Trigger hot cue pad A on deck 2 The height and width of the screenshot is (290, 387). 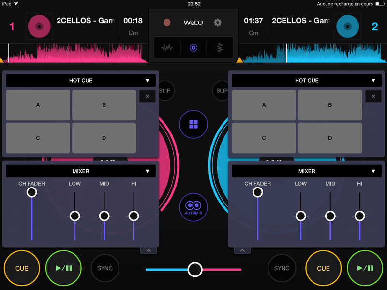tap(264, 105)
